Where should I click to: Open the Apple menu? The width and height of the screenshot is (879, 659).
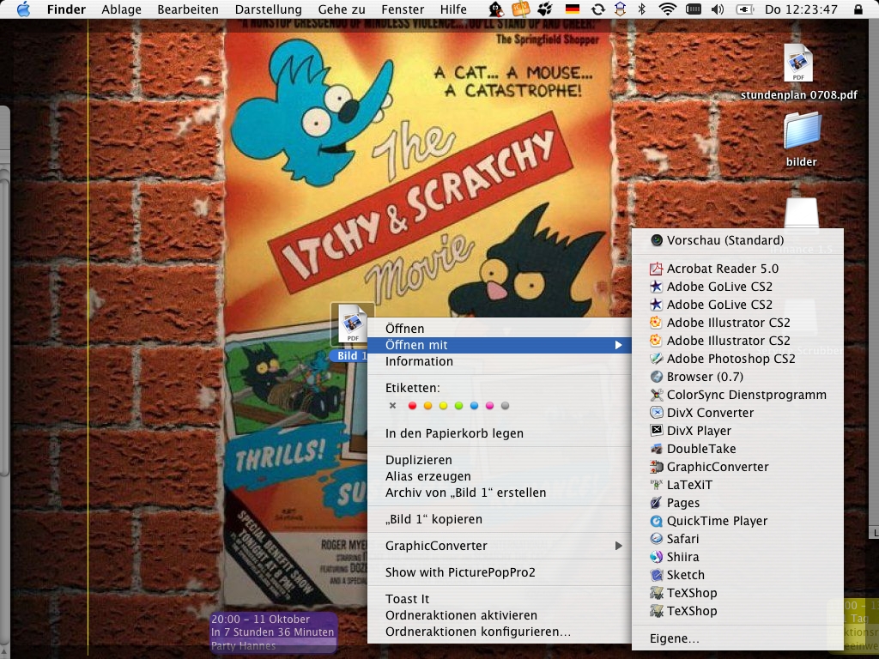click(23, 9)
